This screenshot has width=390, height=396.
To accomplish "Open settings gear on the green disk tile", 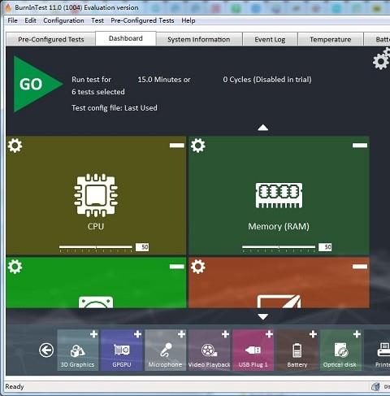I will (x=15, y=267).
